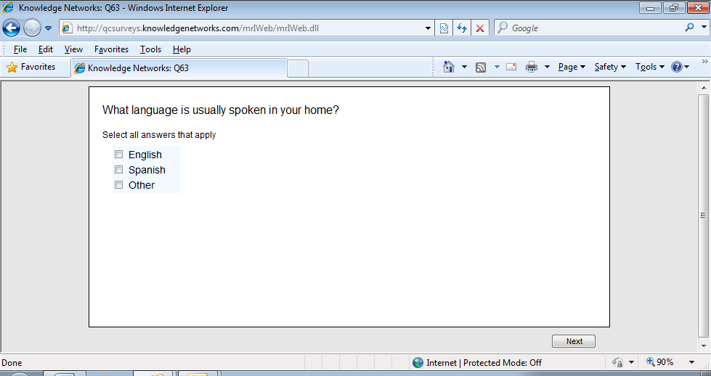Open the View menu
This screenshot has width=711, height=376.
pos(73,49)
